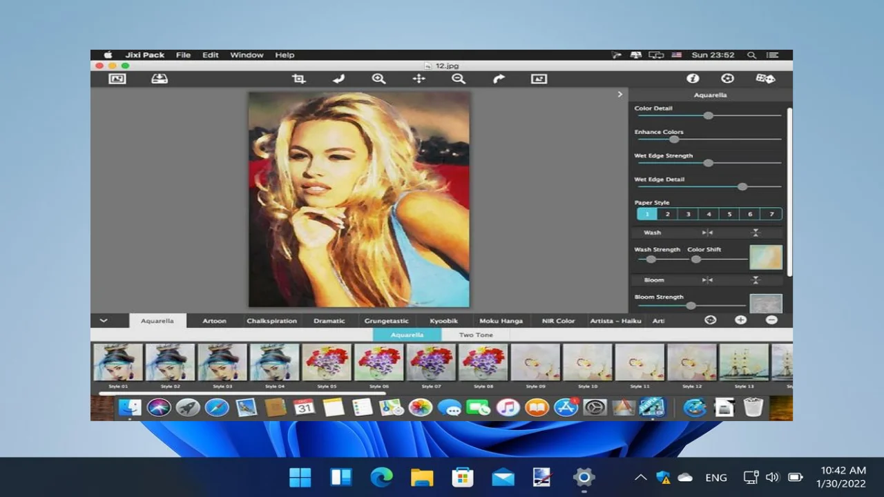Open the File menu
The image size is (884, 497).
(183, 55)
